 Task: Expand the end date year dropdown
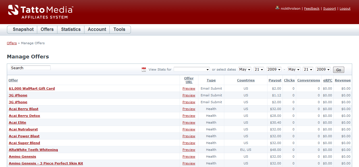[x=323, y=69]
